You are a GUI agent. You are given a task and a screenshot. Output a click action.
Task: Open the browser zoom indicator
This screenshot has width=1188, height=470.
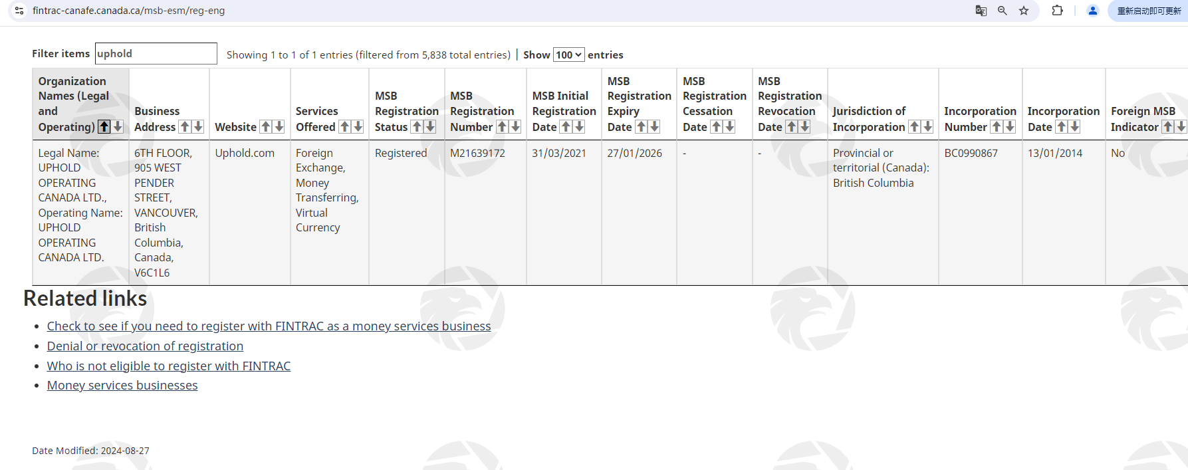[1003, 11]
